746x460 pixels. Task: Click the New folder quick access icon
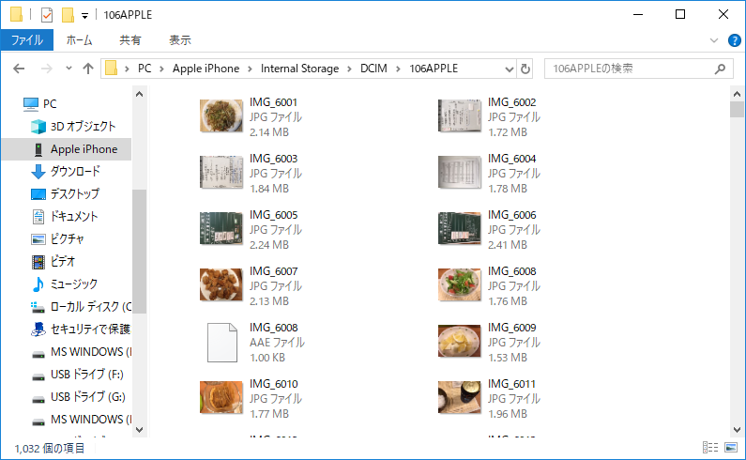(x=69, y=15)
